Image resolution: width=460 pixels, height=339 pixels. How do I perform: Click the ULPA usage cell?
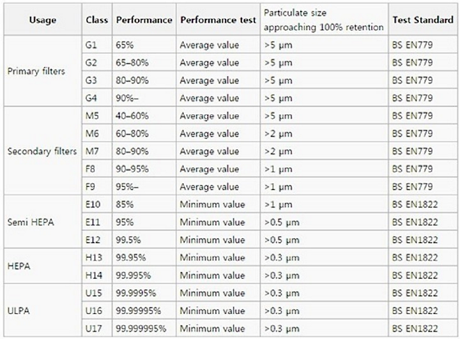tap(43, 310)
